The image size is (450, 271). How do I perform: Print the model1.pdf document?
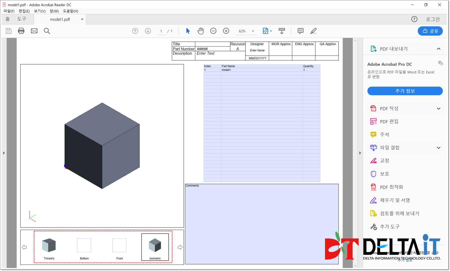(x=21, y=31)
